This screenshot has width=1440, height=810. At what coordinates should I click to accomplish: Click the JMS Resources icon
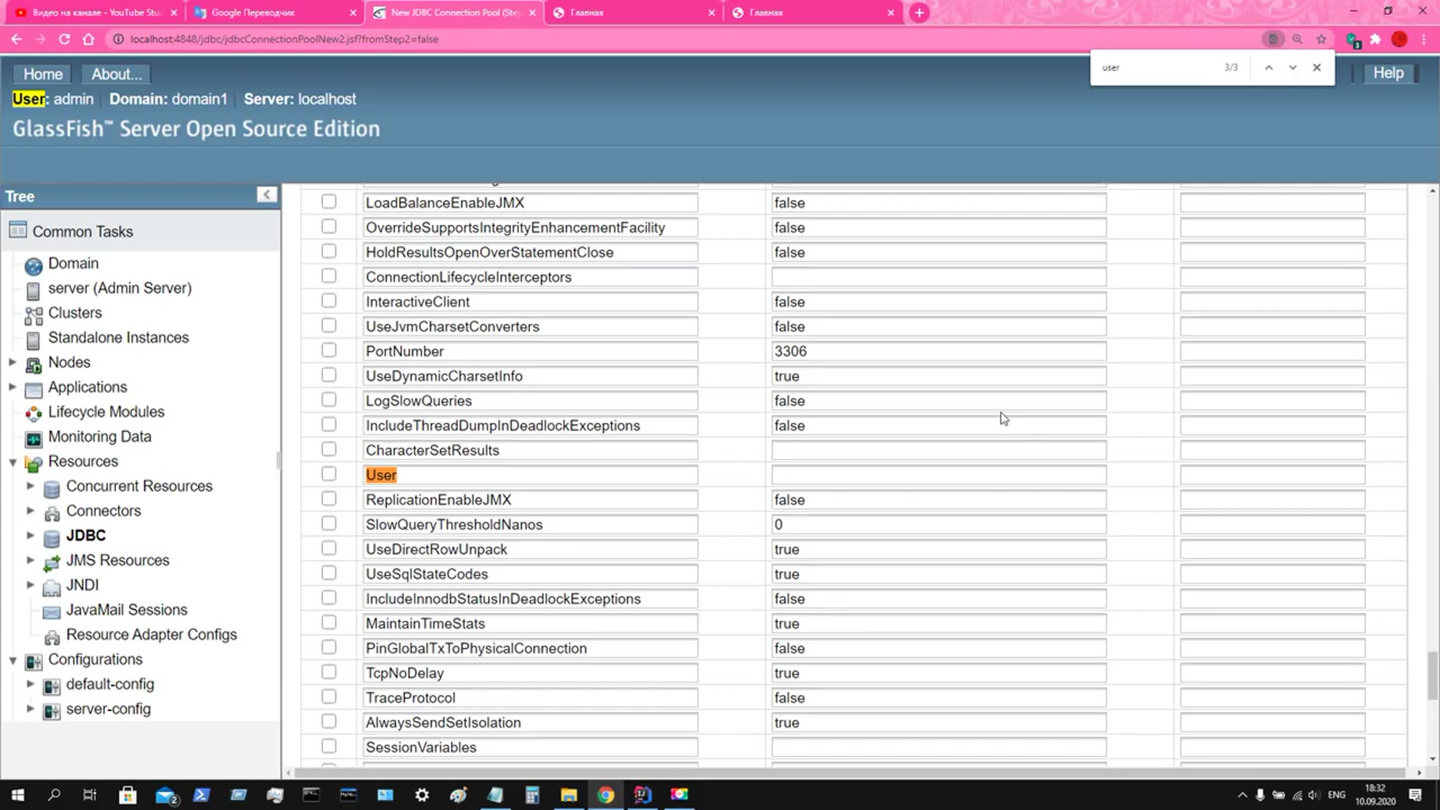coord(51,563)
